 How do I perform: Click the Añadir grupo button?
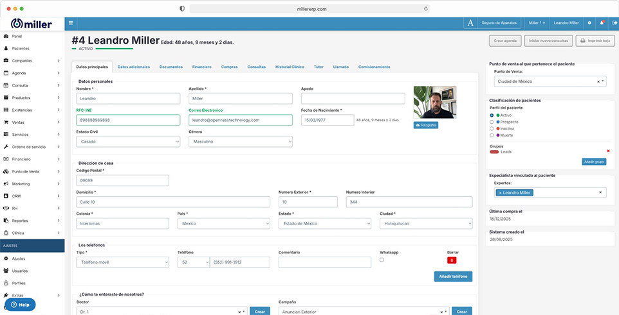point(594,162)
